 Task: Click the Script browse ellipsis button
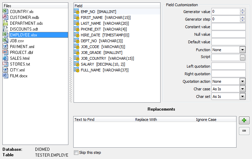pos(242,57)
